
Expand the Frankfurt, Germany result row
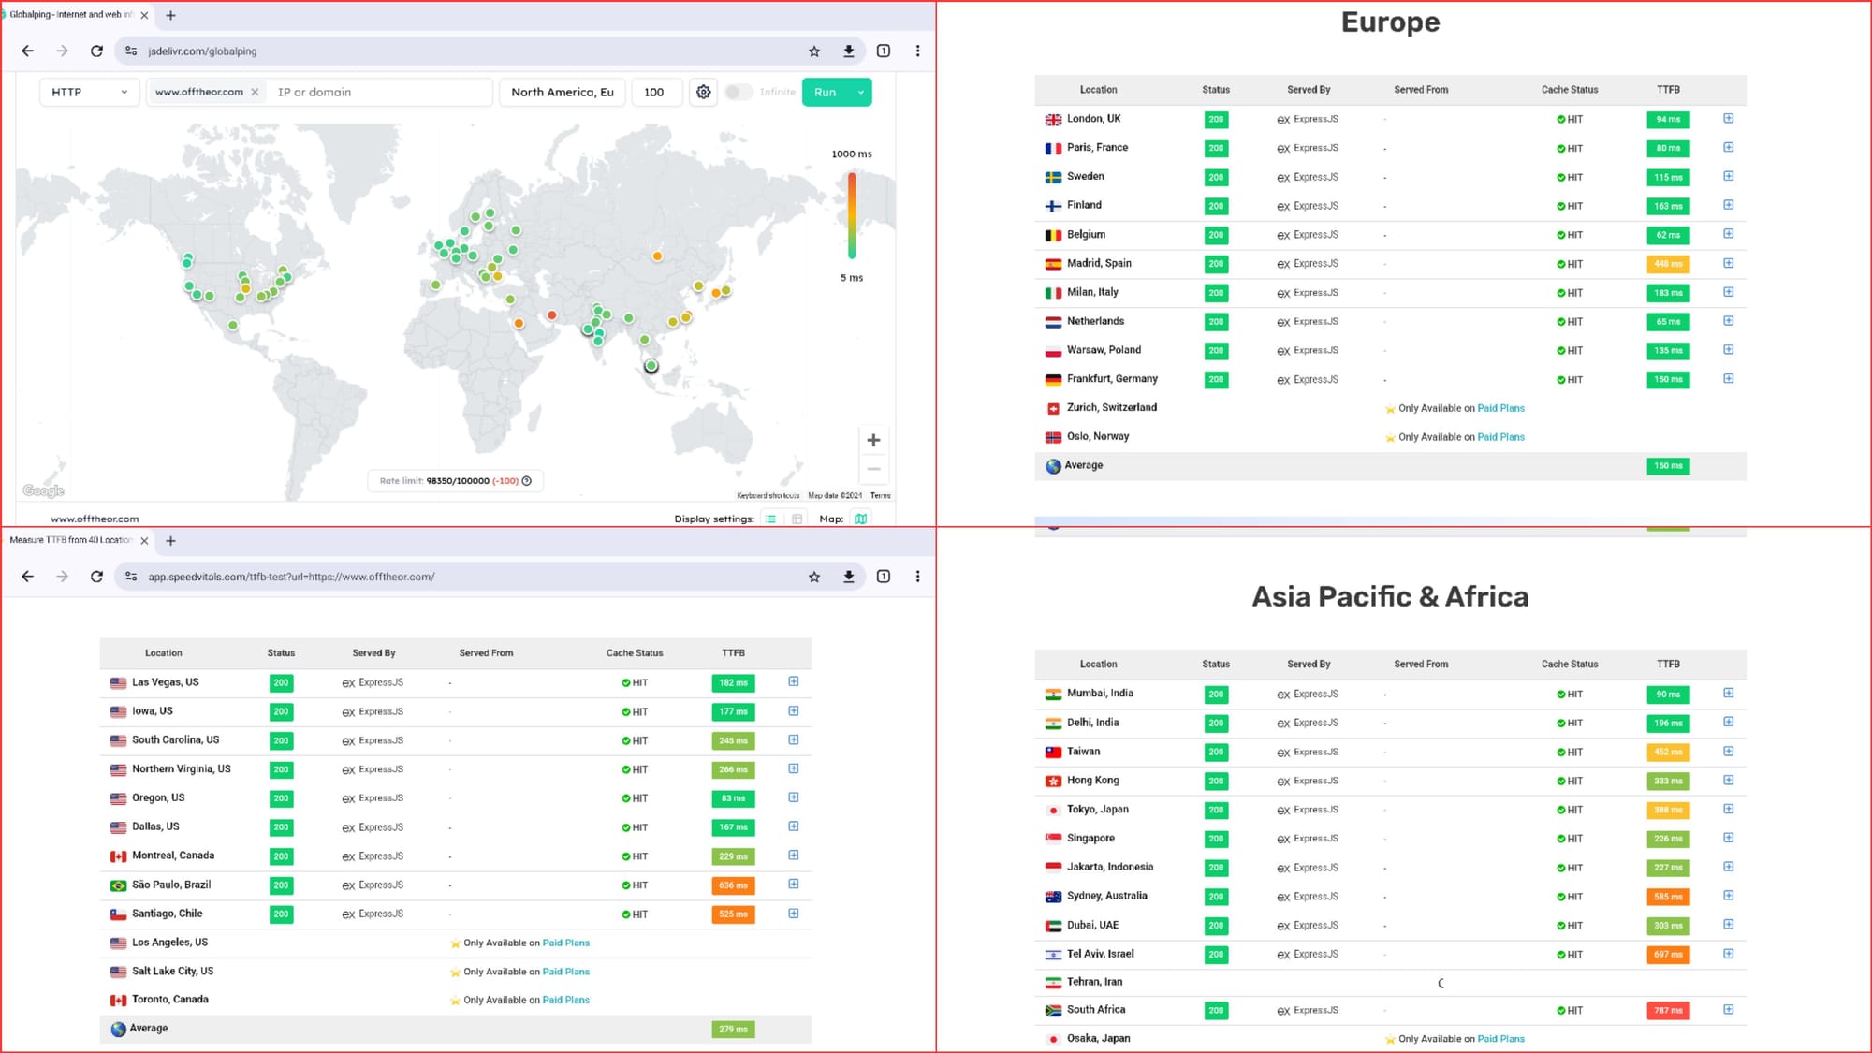(x=1729, y=378)
